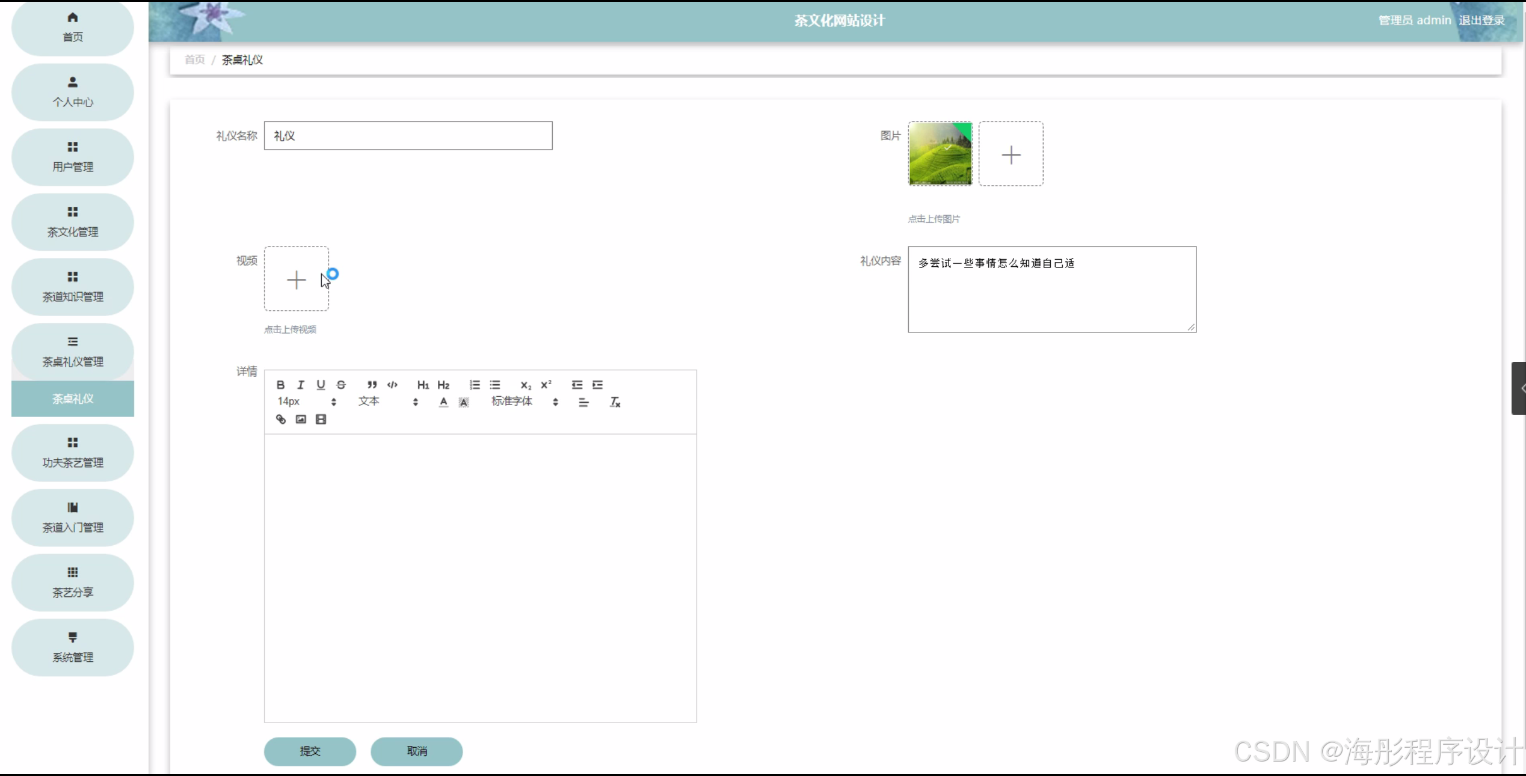Click the code block icon

tap(392, 385)
